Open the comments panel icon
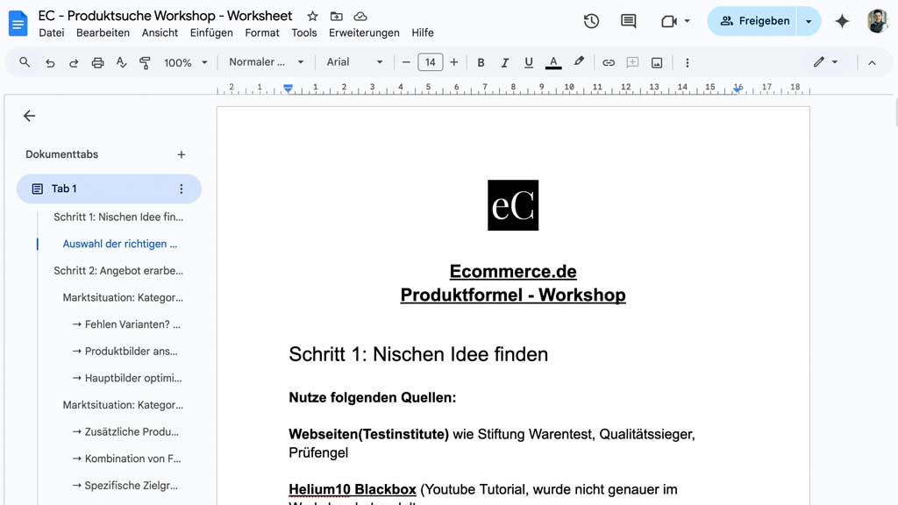The image size is (898, 505). pyautogui.click(x=628, y=21)
